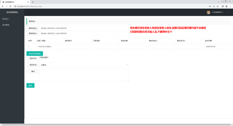233x126 pixels.
Task: Click the 委托编号 table input
Action: pos(77,47)
